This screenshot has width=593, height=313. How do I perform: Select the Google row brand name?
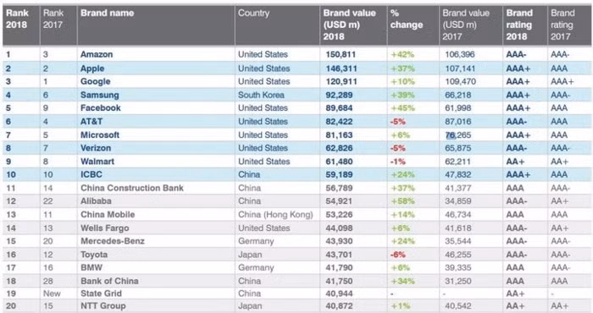click(x=95, y=81)
